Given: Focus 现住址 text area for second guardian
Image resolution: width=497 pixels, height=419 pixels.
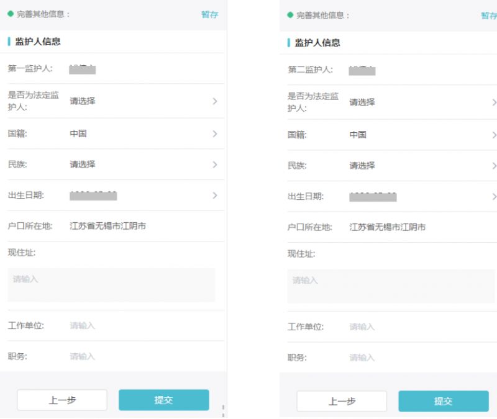Looking at the screenshot, I should coord(391,286).
